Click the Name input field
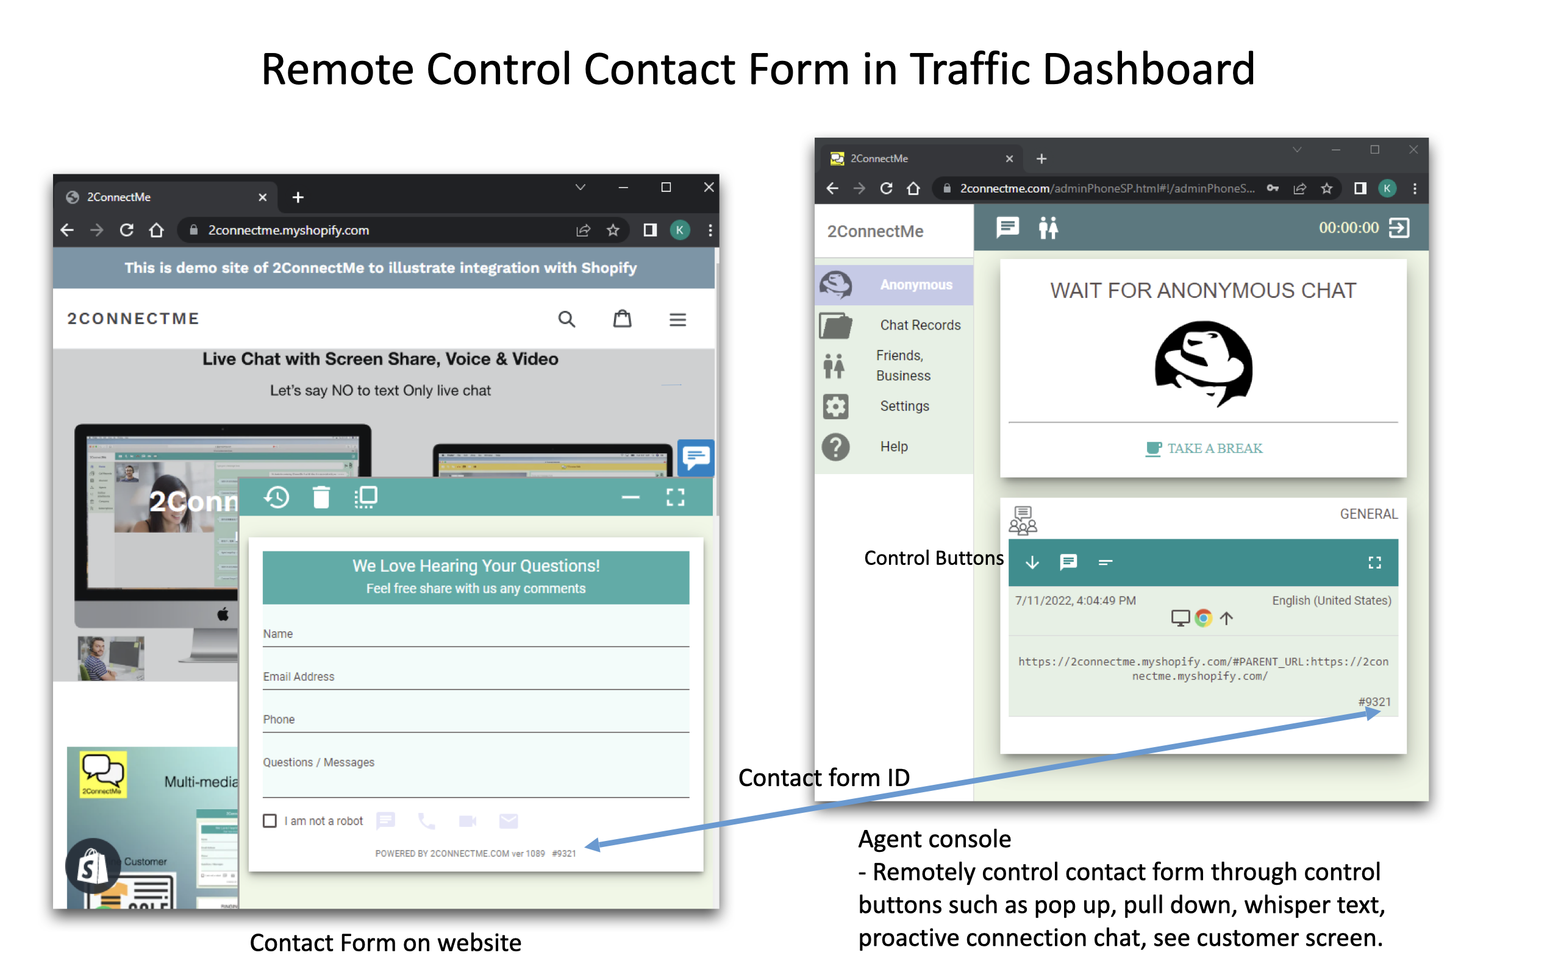Screen dimensions: 1561x975 pos(476,633)
